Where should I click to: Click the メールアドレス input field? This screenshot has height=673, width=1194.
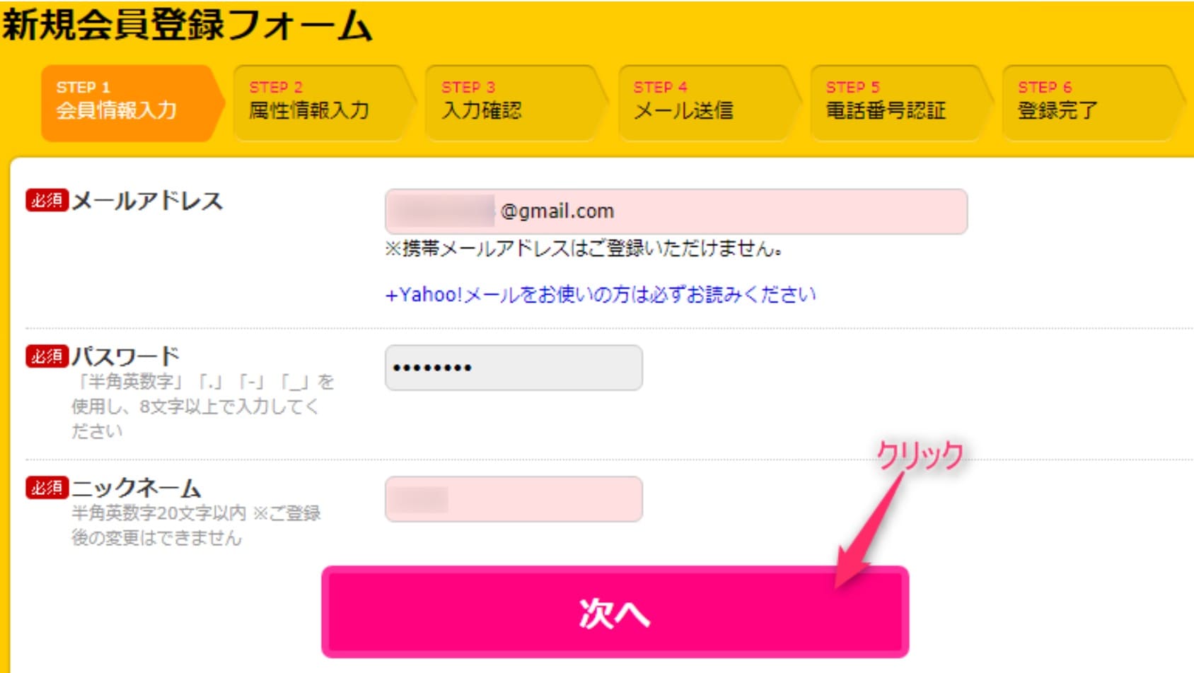coord(676,211)
